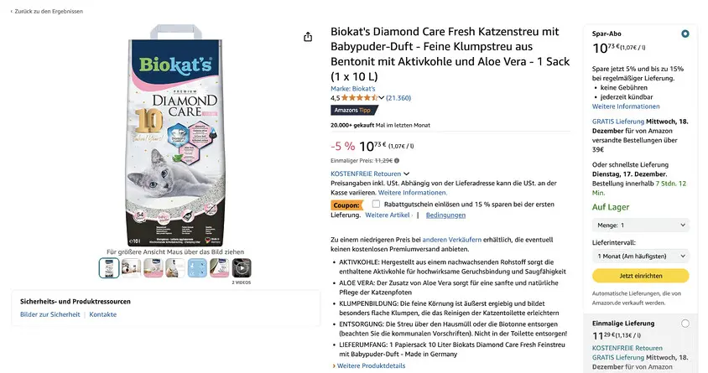Select the blue fifth image thumbnail
708x373 pixels.
[x=197, y=268]
